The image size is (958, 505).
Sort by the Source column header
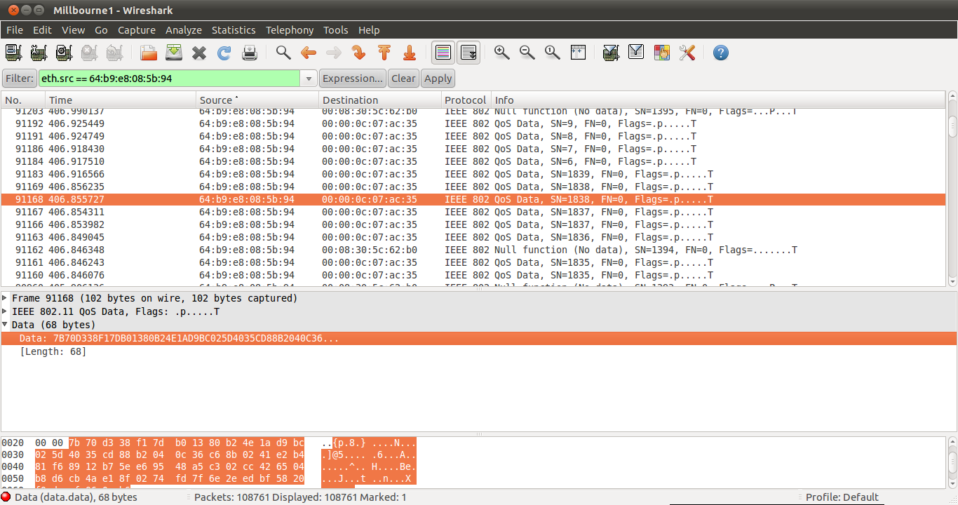257,100
